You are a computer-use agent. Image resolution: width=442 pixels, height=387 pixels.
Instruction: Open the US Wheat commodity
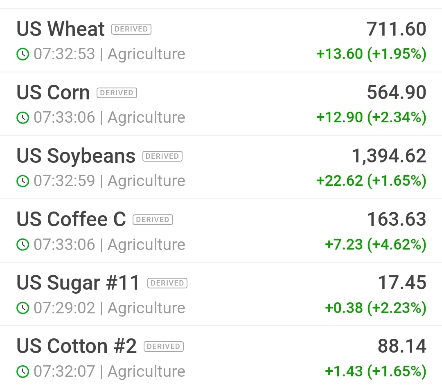point(61,29)
